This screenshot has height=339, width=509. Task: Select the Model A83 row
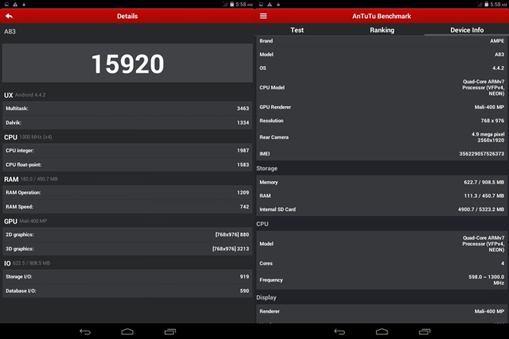click(381, 55)
